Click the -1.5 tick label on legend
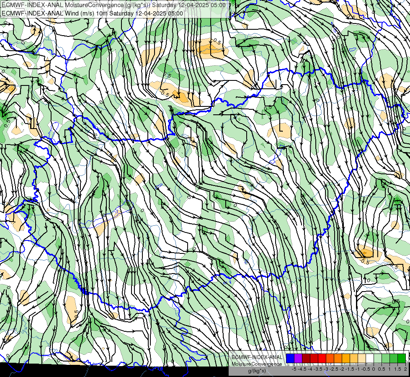 (350, 369)
